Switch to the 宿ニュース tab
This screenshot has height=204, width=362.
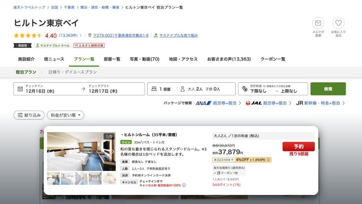(54, 59)
